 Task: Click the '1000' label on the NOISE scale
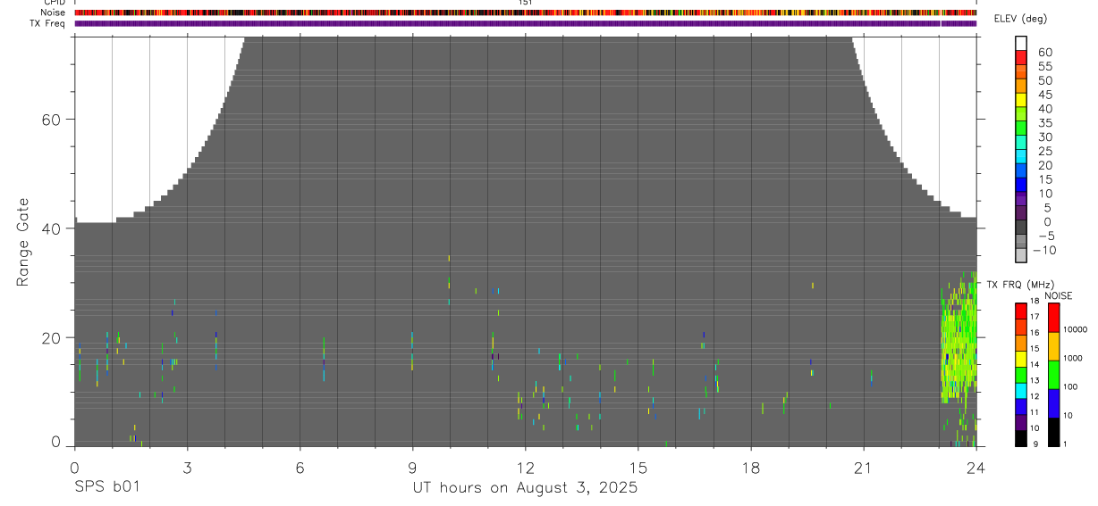pyautogui.click(x=1075, y=359)
